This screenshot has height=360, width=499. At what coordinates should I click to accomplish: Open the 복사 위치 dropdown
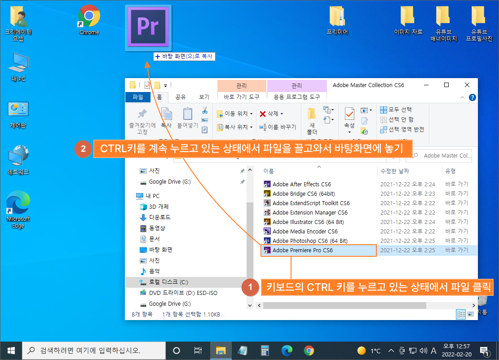[x=234, y=127]
